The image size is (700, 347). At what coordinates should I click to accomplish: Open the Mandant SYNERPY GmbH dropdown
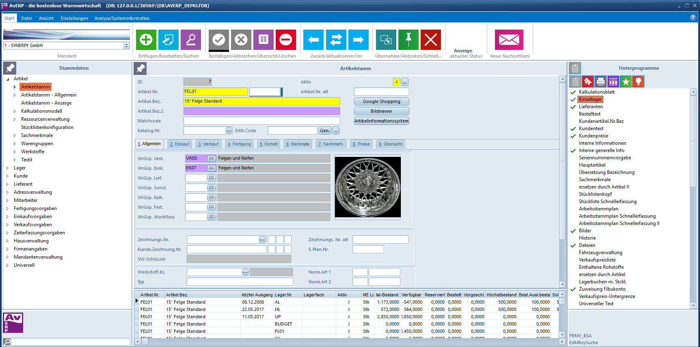(126, 46)
